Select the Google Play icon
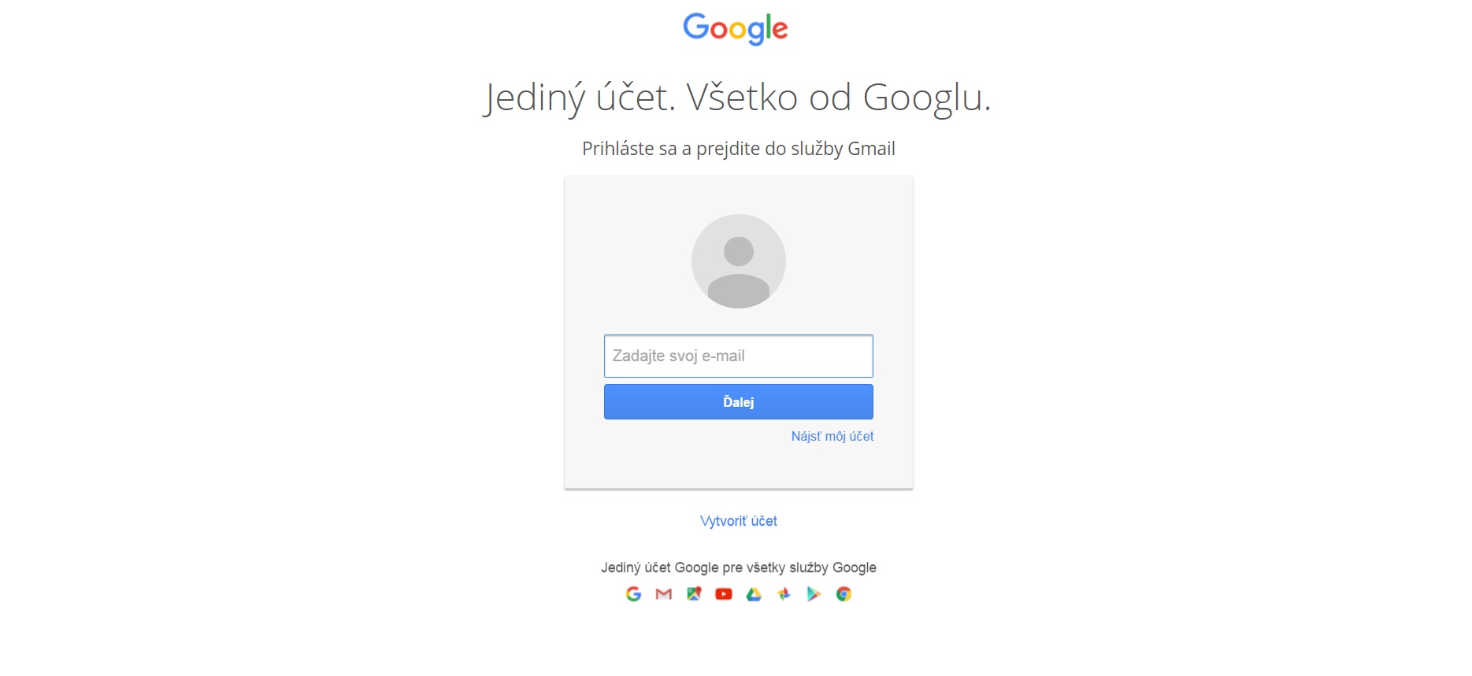The image size is (1472, 676). coord(814,594)
